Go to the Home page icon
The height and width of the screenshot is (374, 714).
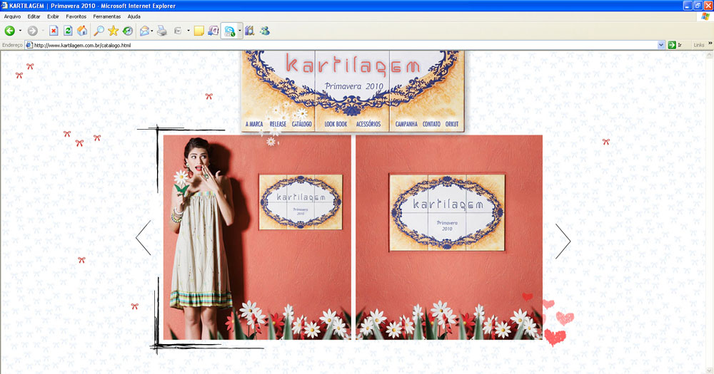pos(82,31)
